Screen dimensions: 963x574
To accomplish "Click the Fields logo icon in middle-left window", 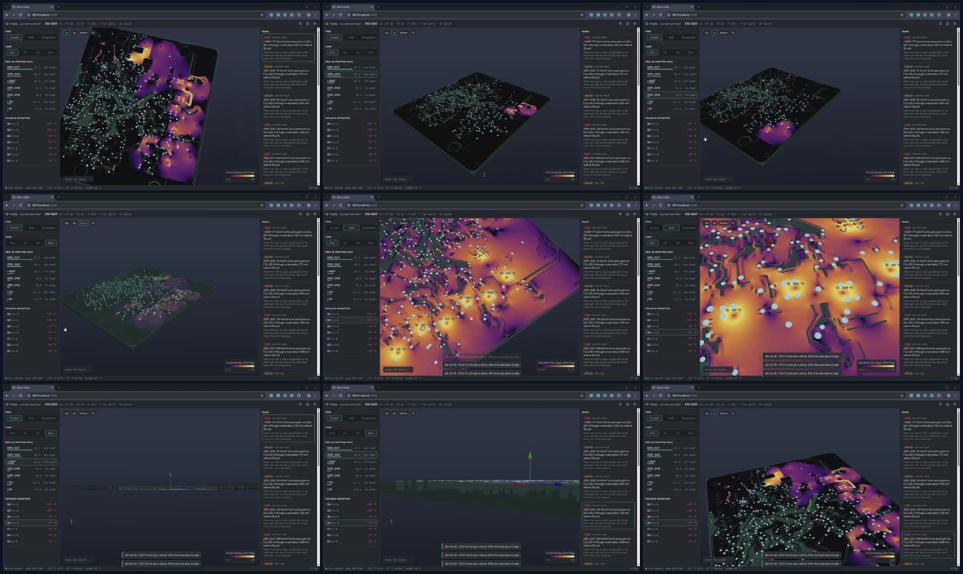I will coord(7,214).
